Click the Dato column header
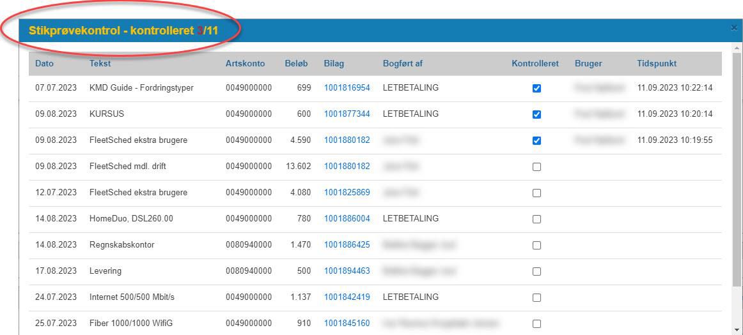 pyautogui.click(x=44, y=63)
